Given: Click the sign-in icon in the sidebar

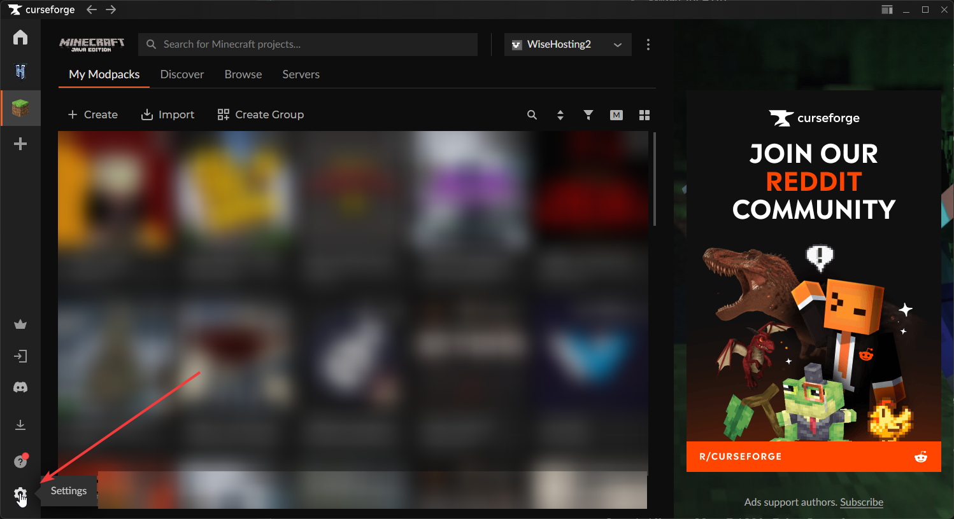Looking at the screenshot, I should pos(20,356).
